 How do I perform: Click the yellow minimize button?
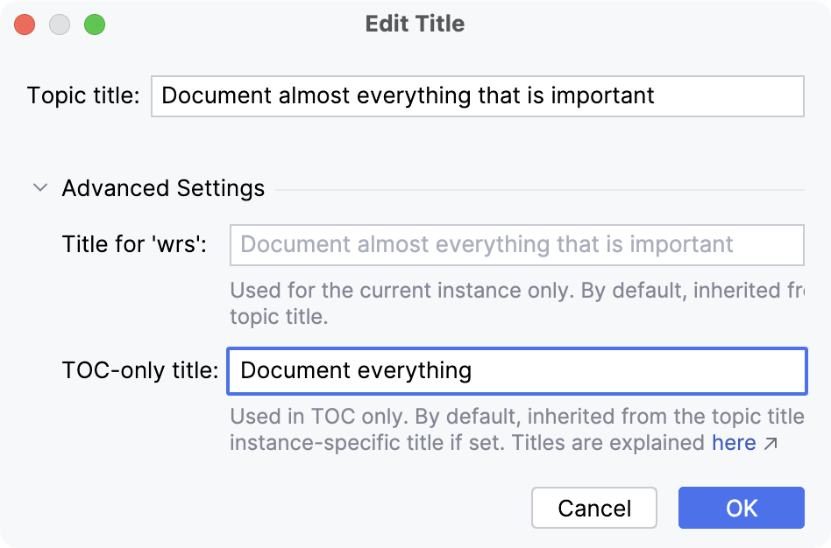(x=60, y=26)
